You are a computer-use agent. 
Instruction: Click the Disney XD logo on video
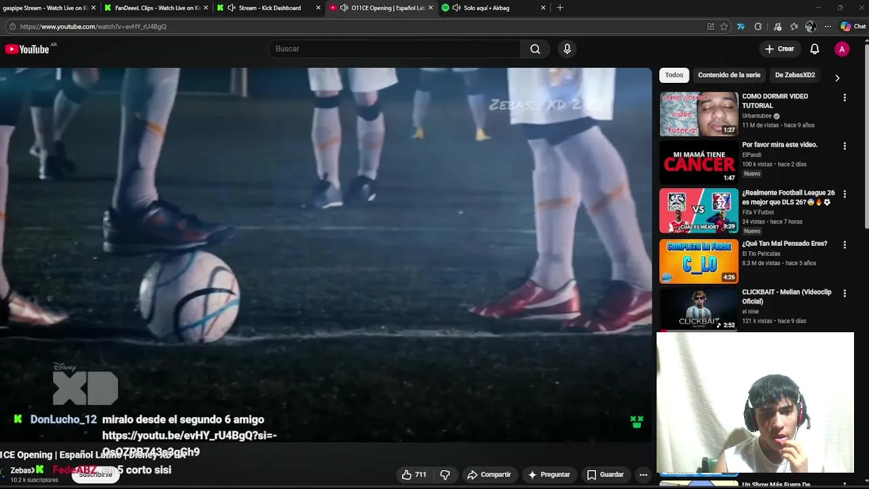point(85,384)
